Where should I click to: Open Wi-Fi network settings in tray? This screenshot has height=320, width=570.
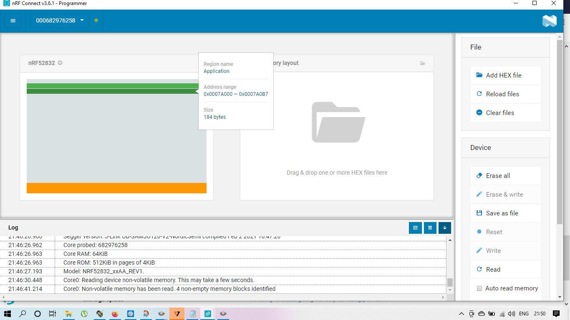click(502, 314)
